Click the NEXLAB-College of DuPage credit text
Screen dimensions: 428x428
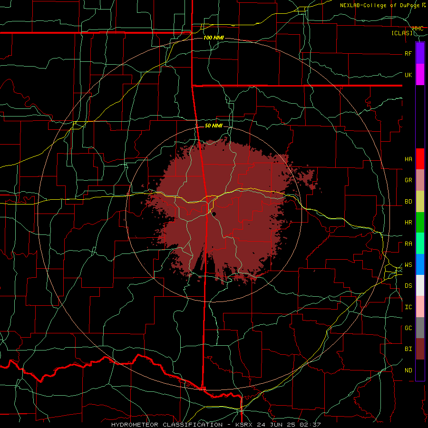point(381,5)
